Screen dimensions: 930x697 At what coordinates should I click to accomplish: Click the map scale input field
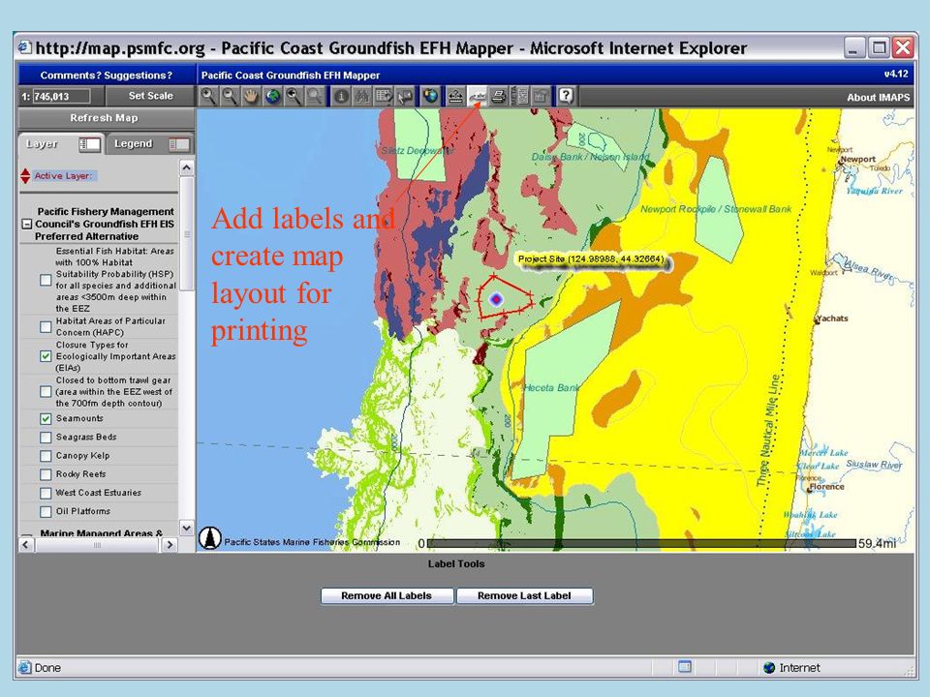(61, 96)
